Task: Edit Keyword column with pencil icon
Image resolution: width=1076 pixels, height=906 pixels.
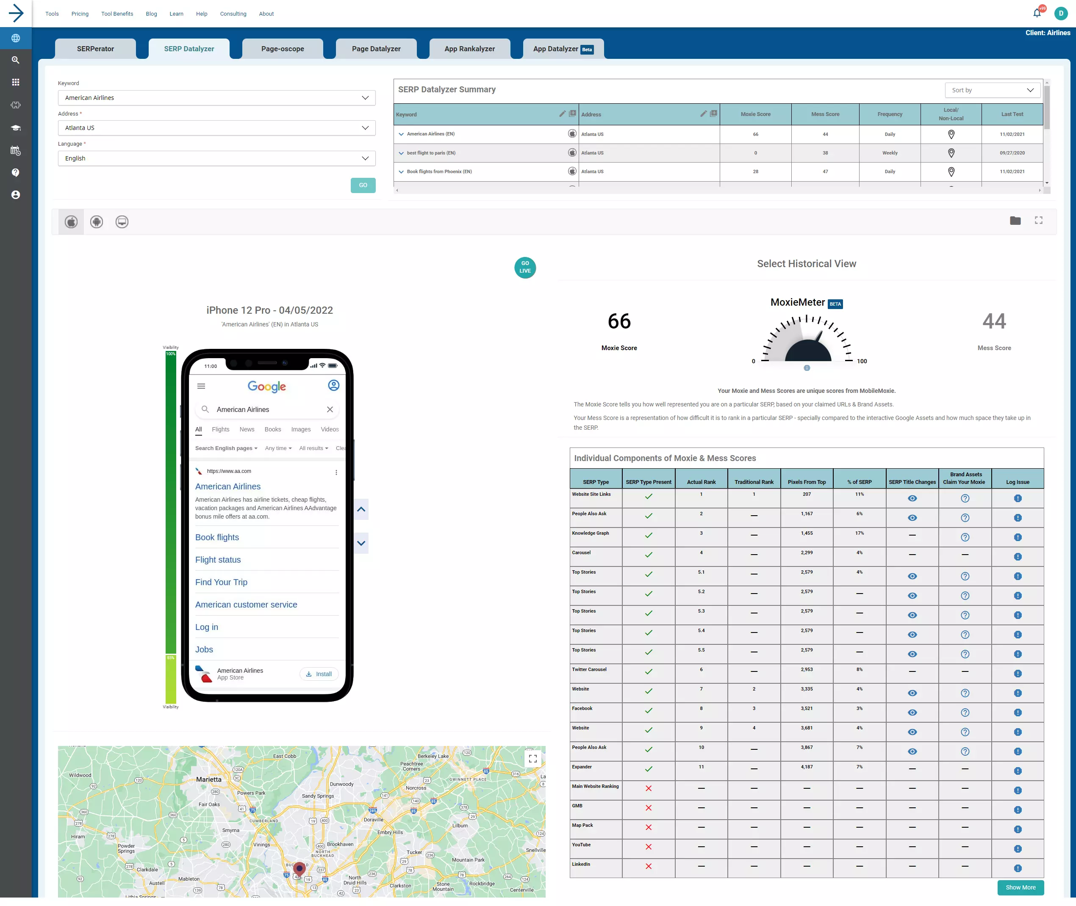Action: click(x=563, y=113)
